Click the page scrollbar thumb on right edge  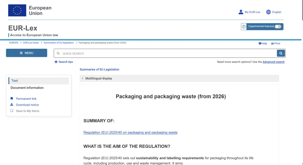tap(302, 10)
